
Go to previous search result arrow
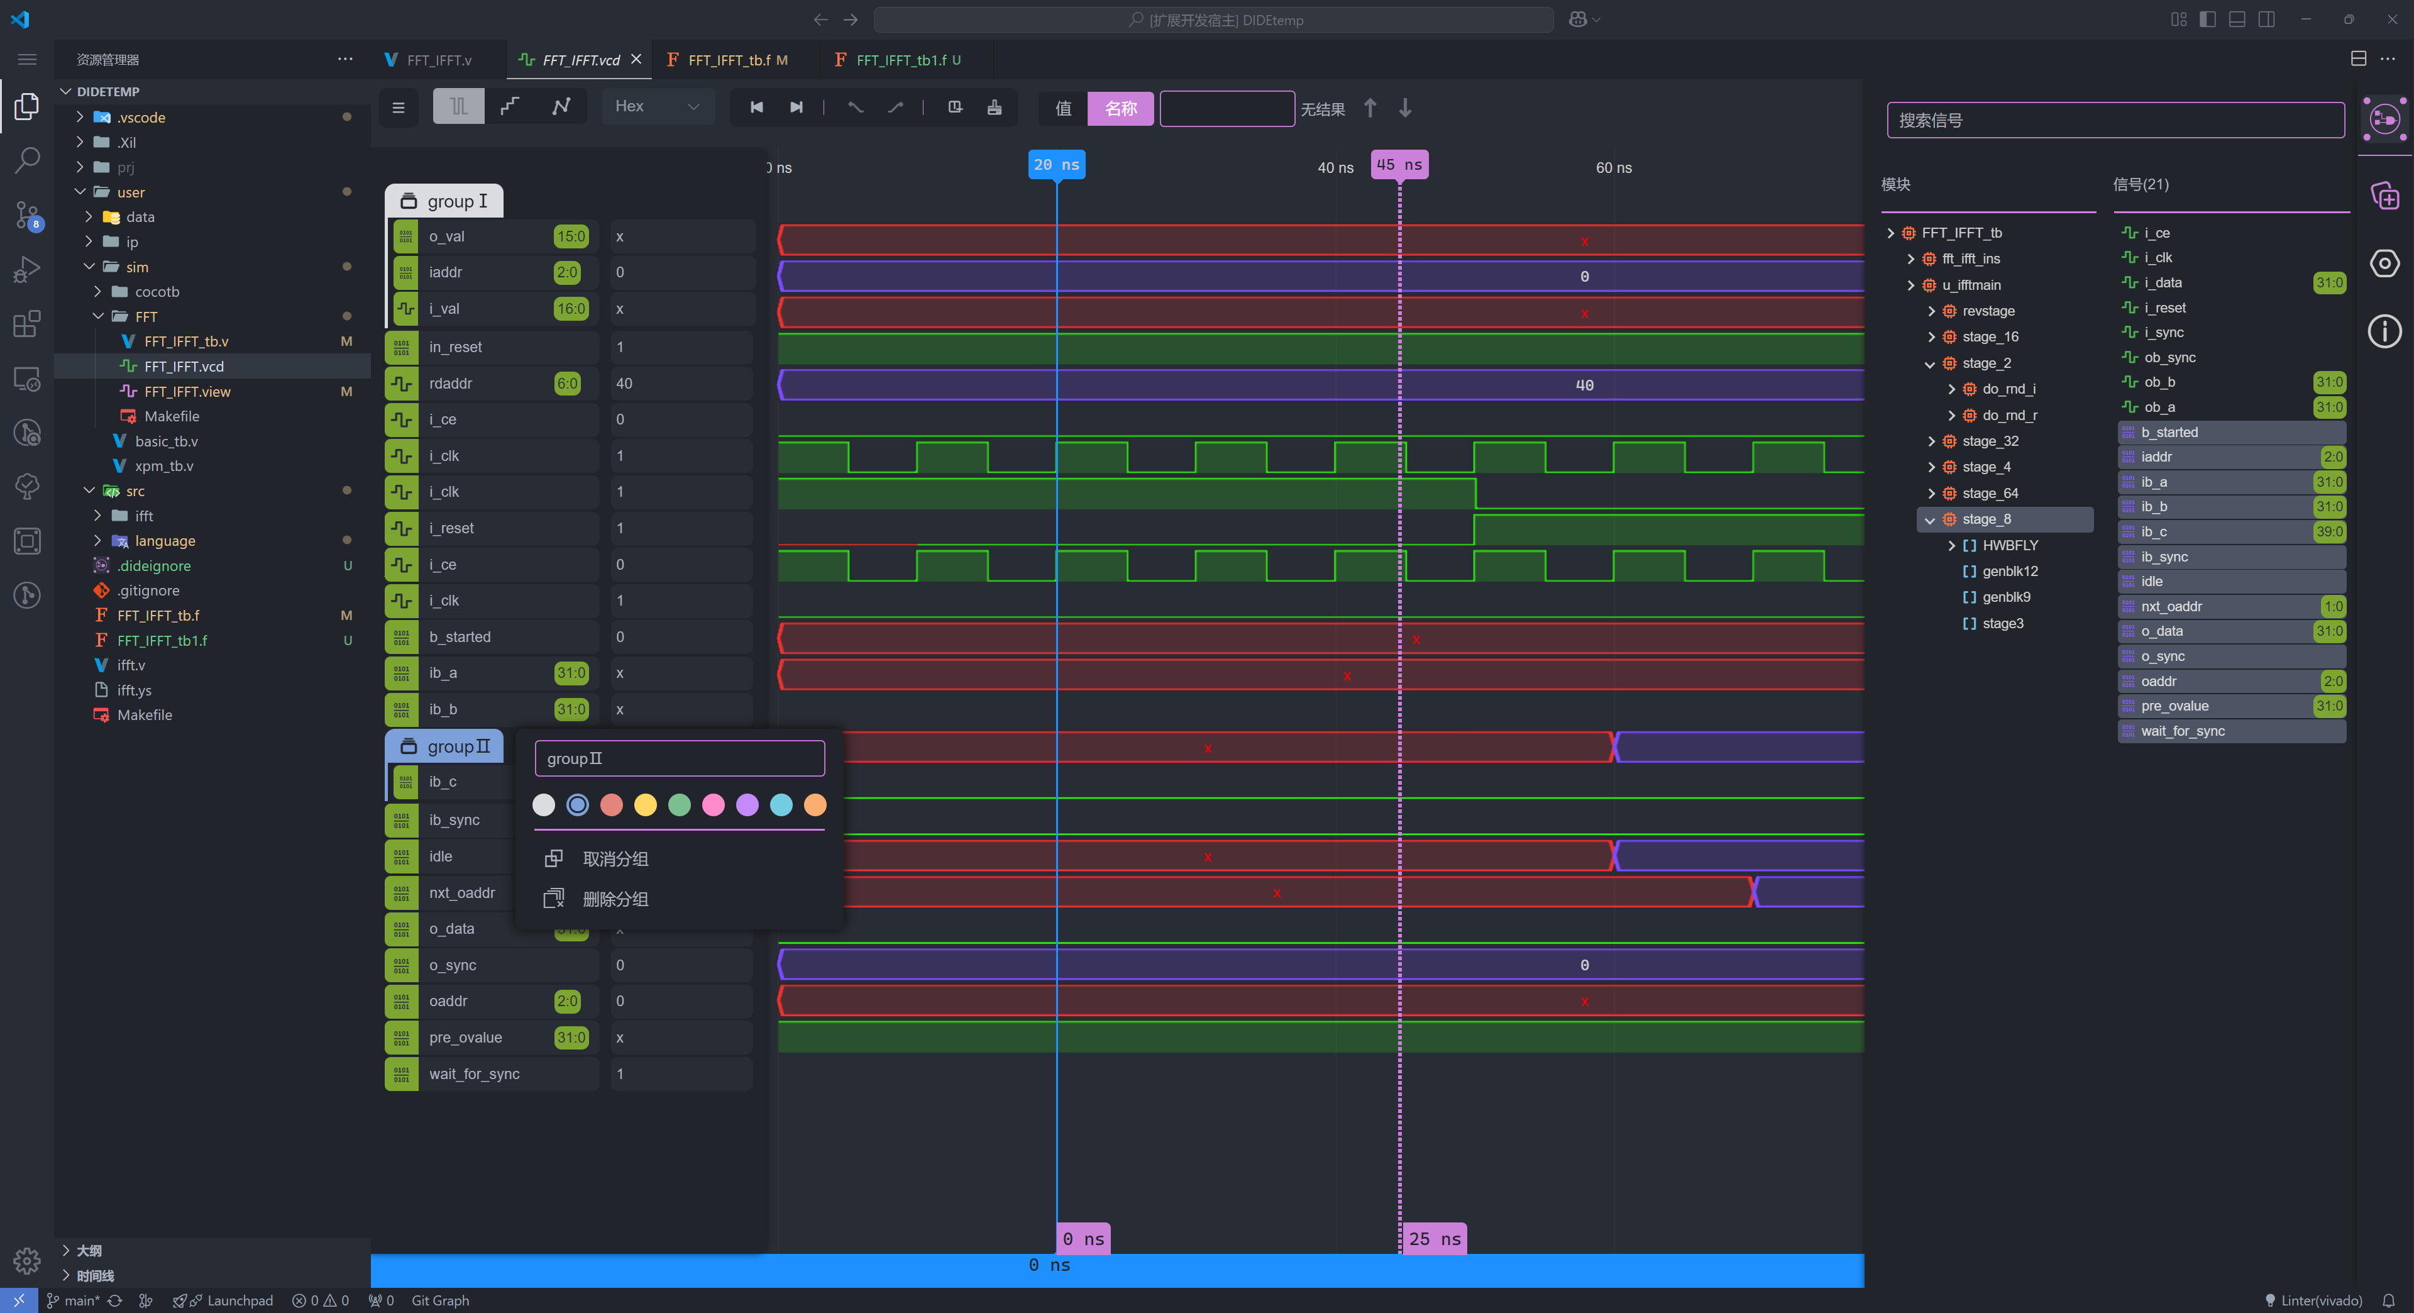1370,108
